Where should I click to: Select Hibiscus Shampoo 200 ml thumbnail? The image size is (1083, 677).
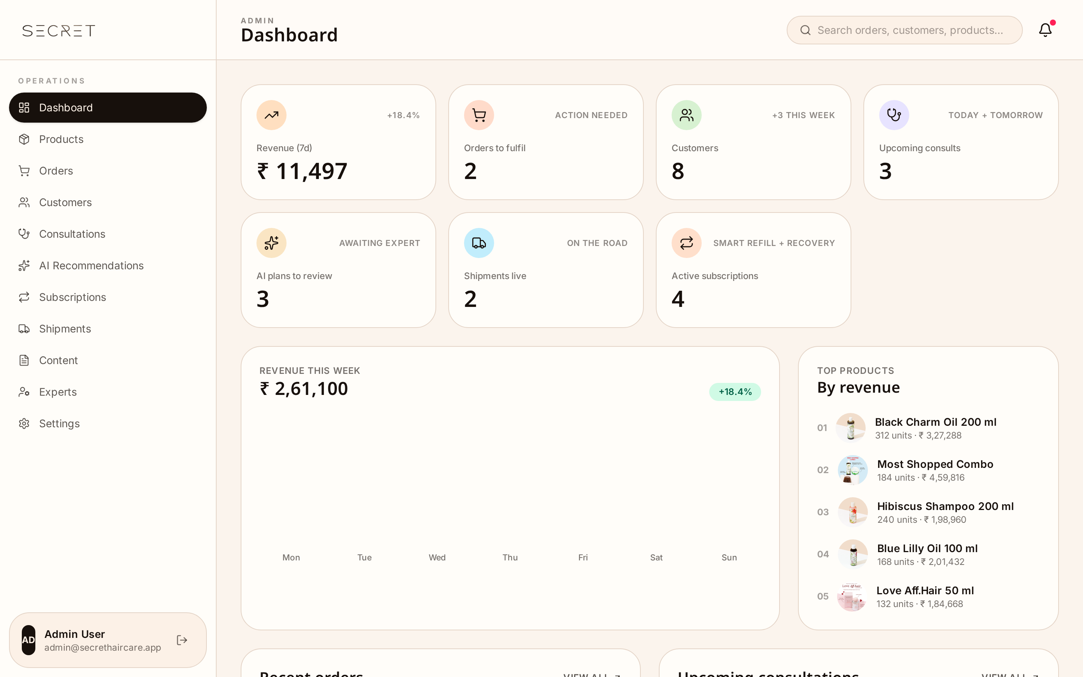coord(853,512)
